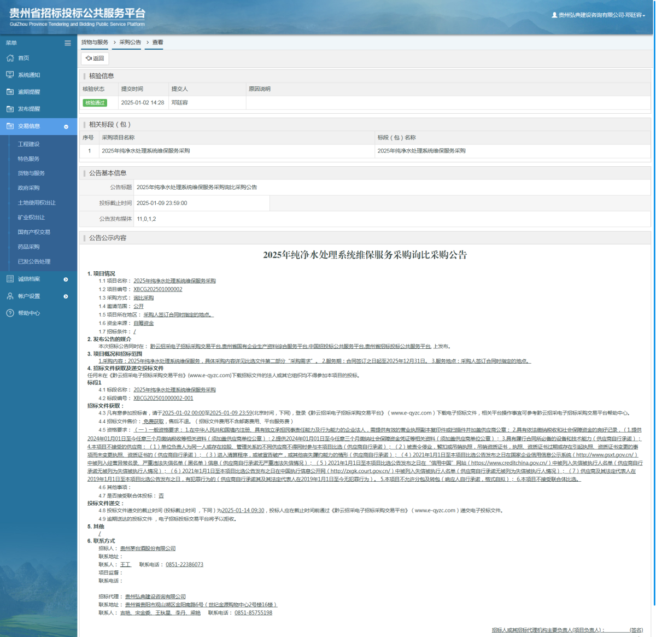Click the 货物与服务 breadcrumb link
This screenshot has width=656, height=637.
(x=95, y=42)
